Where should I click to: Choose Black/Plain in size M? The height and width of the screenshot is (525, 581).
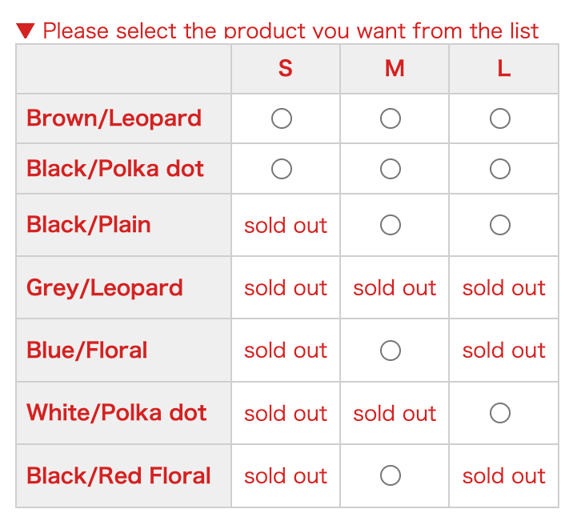[x=391, y=225]
